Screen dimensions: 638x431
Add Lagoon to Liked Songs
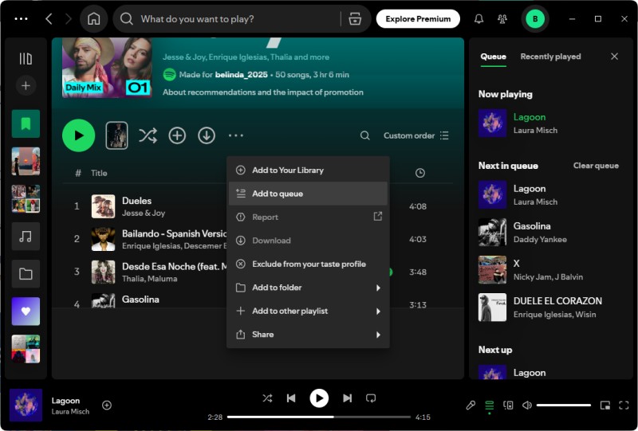(x=107, y=405)
